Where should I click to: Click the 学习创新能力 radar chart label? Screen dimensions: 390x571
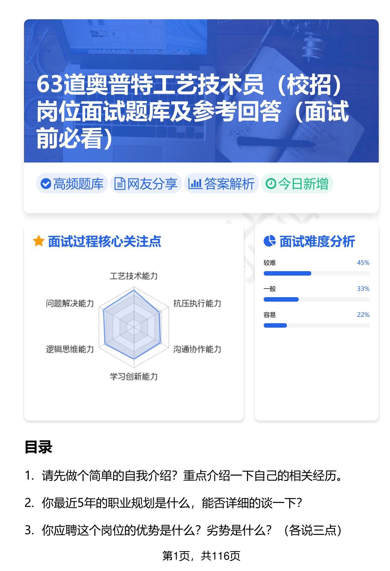click(134, 376)
